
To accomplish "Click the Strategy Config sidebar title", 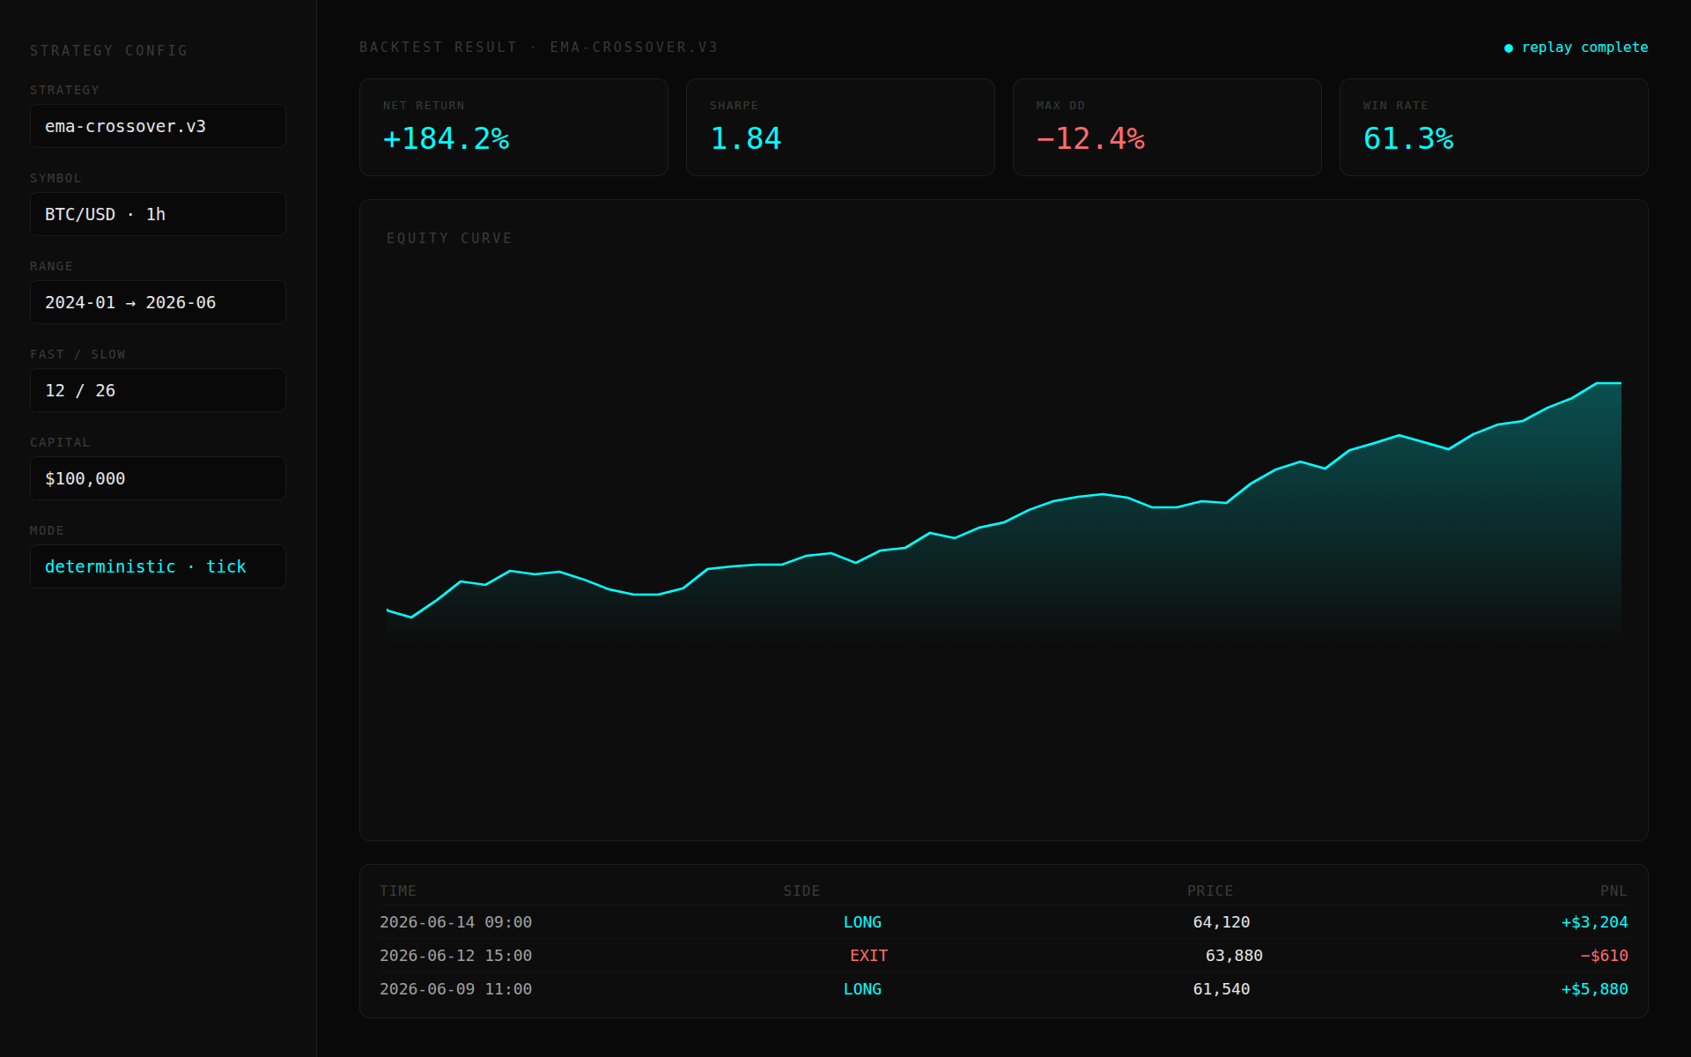I will tap(109, 50).
